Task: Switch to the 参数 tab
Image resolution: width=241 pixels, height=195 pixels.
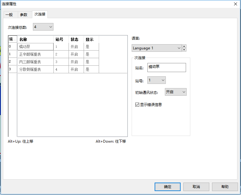Action: click(x=24, y=15)
